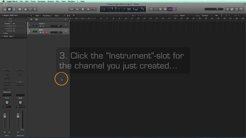Viewport: 246px width, 138px height.
Task: Open Smart Controls button
Action: (25, 9)
